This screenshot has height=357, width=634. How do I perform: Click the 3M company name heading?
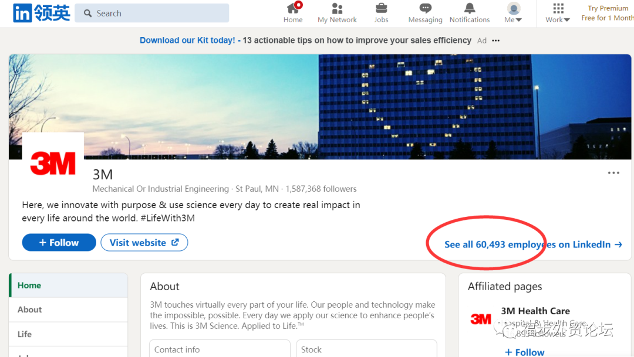103,175
